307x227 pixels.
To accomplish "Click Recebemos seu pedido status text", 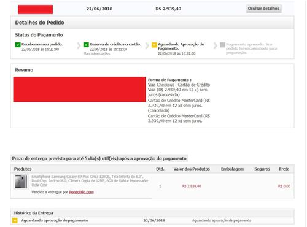I will pyautogui.click(x=42, y=44).
